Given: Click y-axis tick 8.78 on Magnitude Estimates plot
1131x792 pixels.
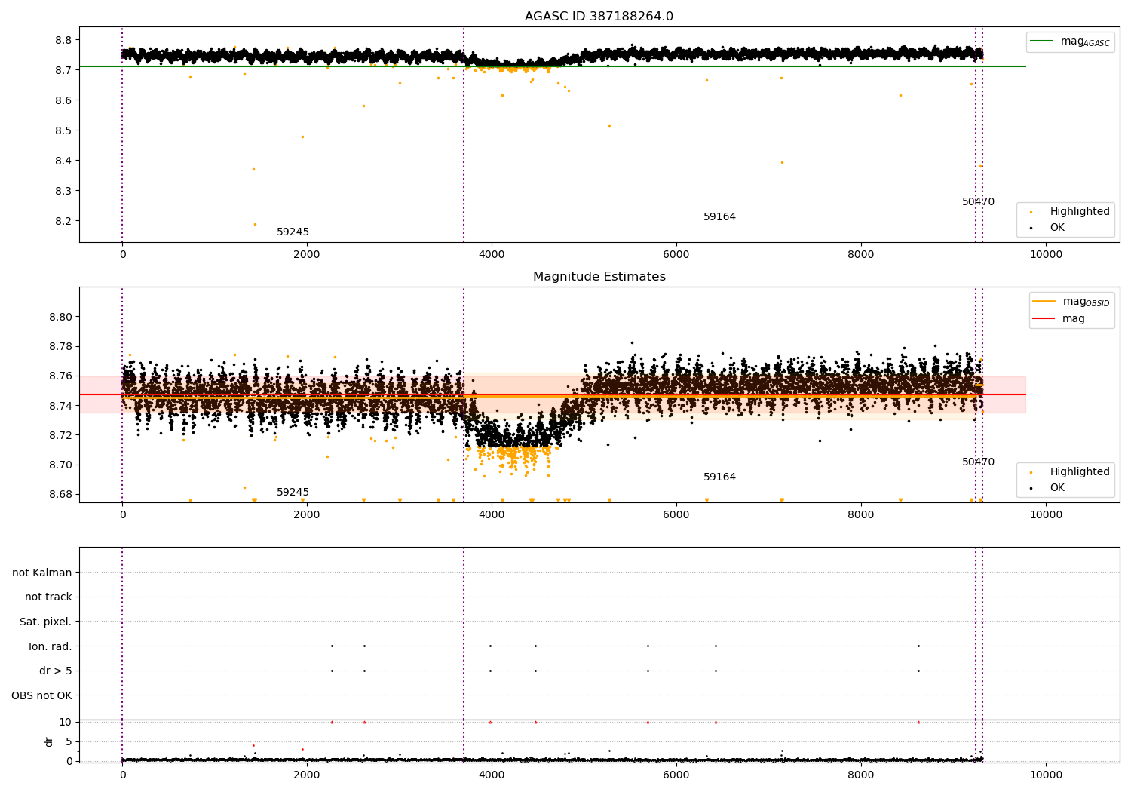Looking at the screenshot, I should [x=60, y=346].
